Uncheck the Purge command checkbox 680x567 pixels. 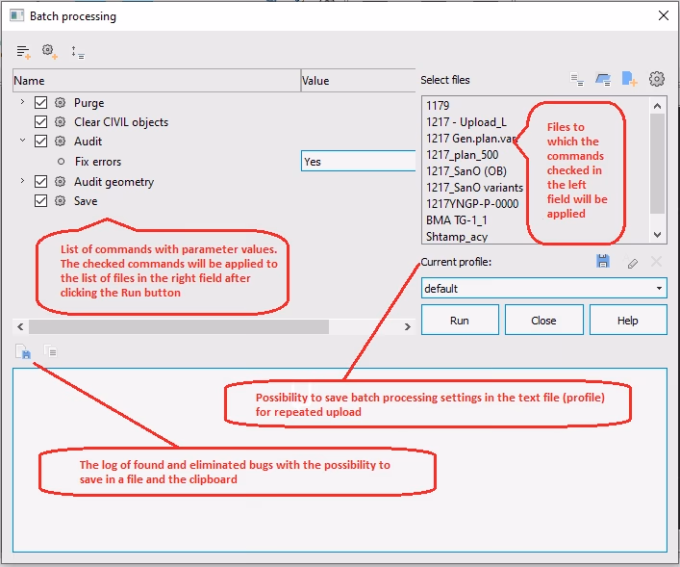(x=40, y=102)
